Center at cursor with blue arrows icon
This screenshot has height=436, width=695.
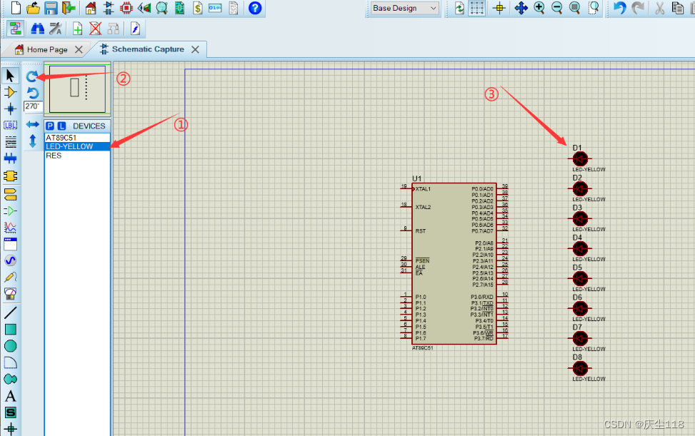click(x=521, y=8)
